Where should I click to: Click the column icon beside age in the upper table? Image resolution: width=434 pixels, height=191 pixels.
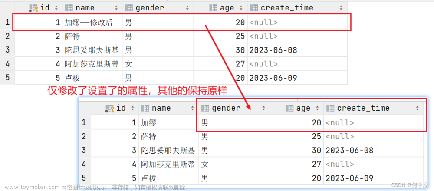point(213,8)
